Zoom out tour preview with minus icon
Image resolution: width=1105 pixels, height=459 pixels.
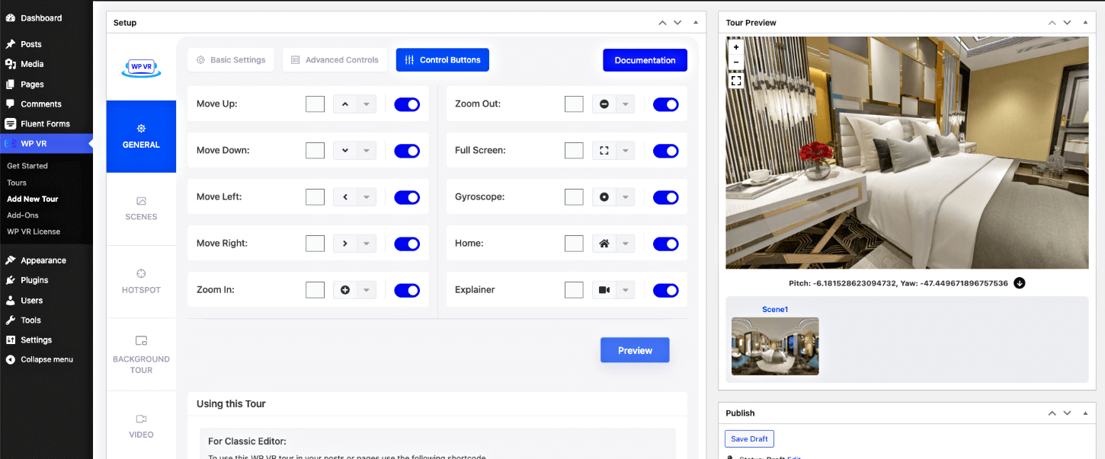[736, 62]
